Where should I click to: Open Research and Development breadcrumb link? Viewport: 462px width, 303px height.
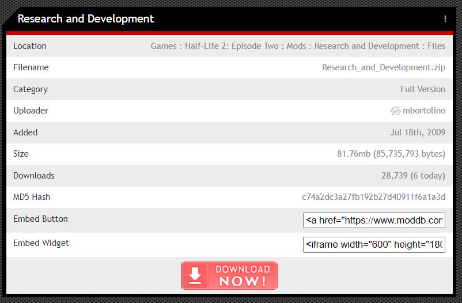(x=366, y=46)
